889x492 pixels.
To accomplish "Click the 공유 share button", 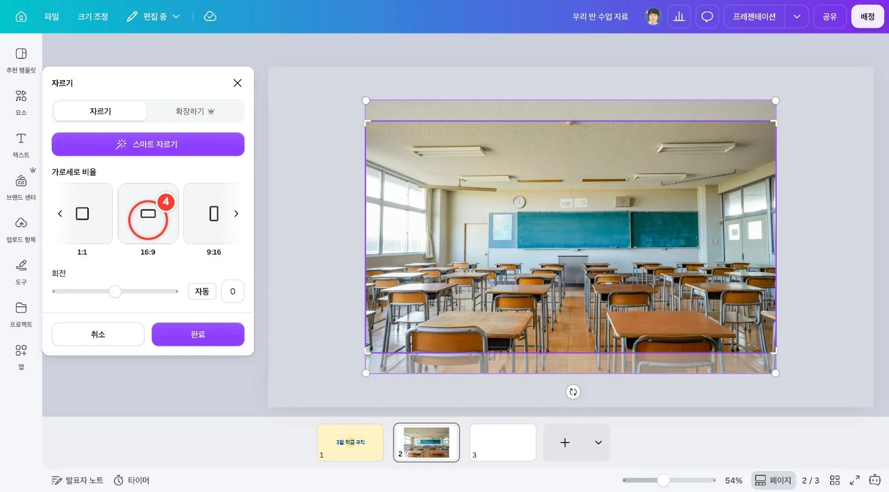I will (x=830, y=17).
